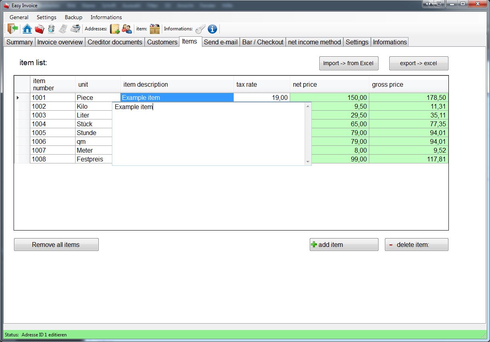
Task: Switch to the Bar / Checkout tab
Action: 263,42
